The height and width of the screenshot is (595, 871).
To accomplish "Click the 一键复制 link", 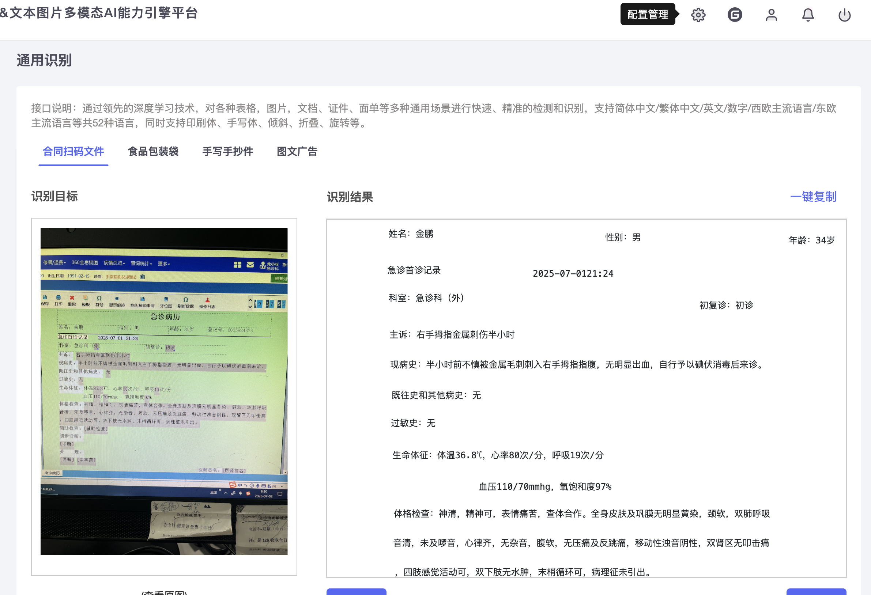I will 813,196.
